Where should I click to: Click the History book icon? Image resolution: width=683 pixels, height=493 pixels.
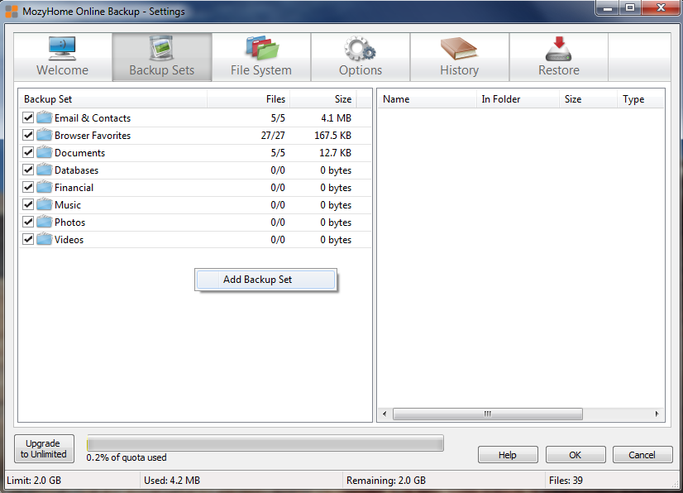pos(459,48)
